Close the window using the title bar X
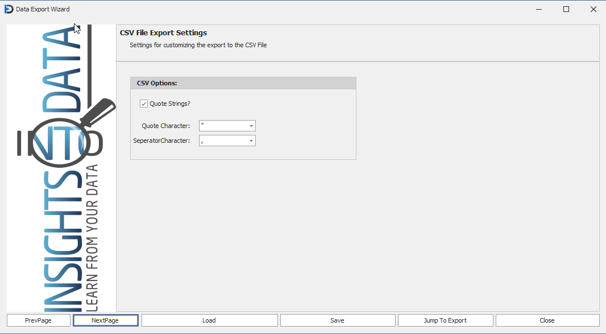 (x=593, y=9)
